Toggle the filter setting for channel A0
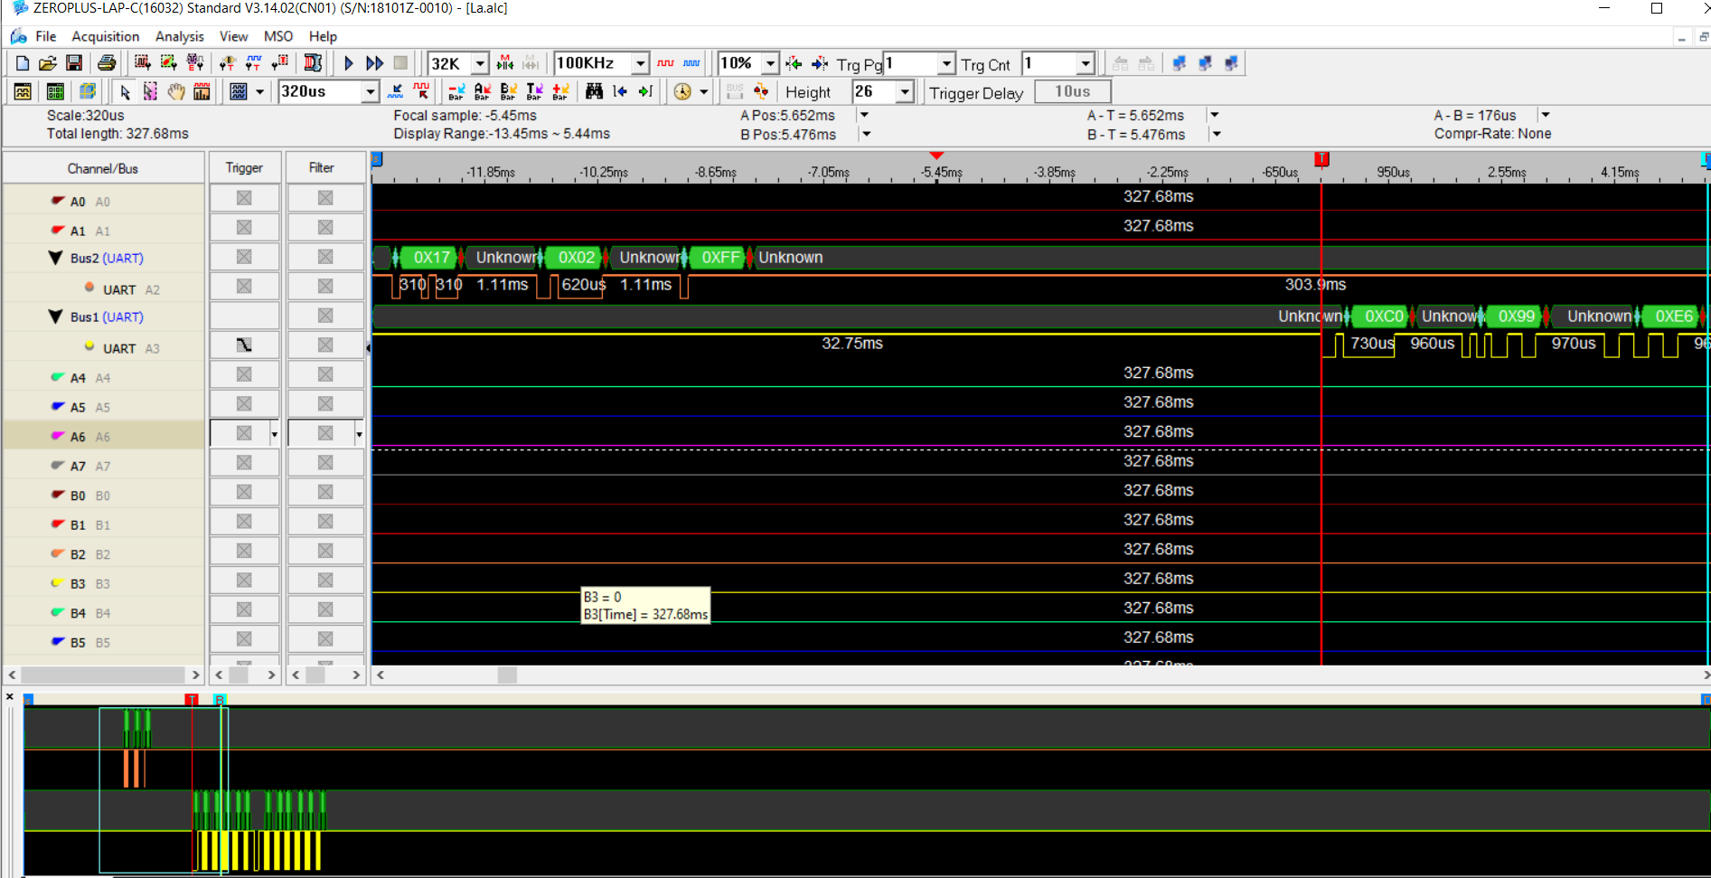The image size is (1711, 878). (325, 198)
